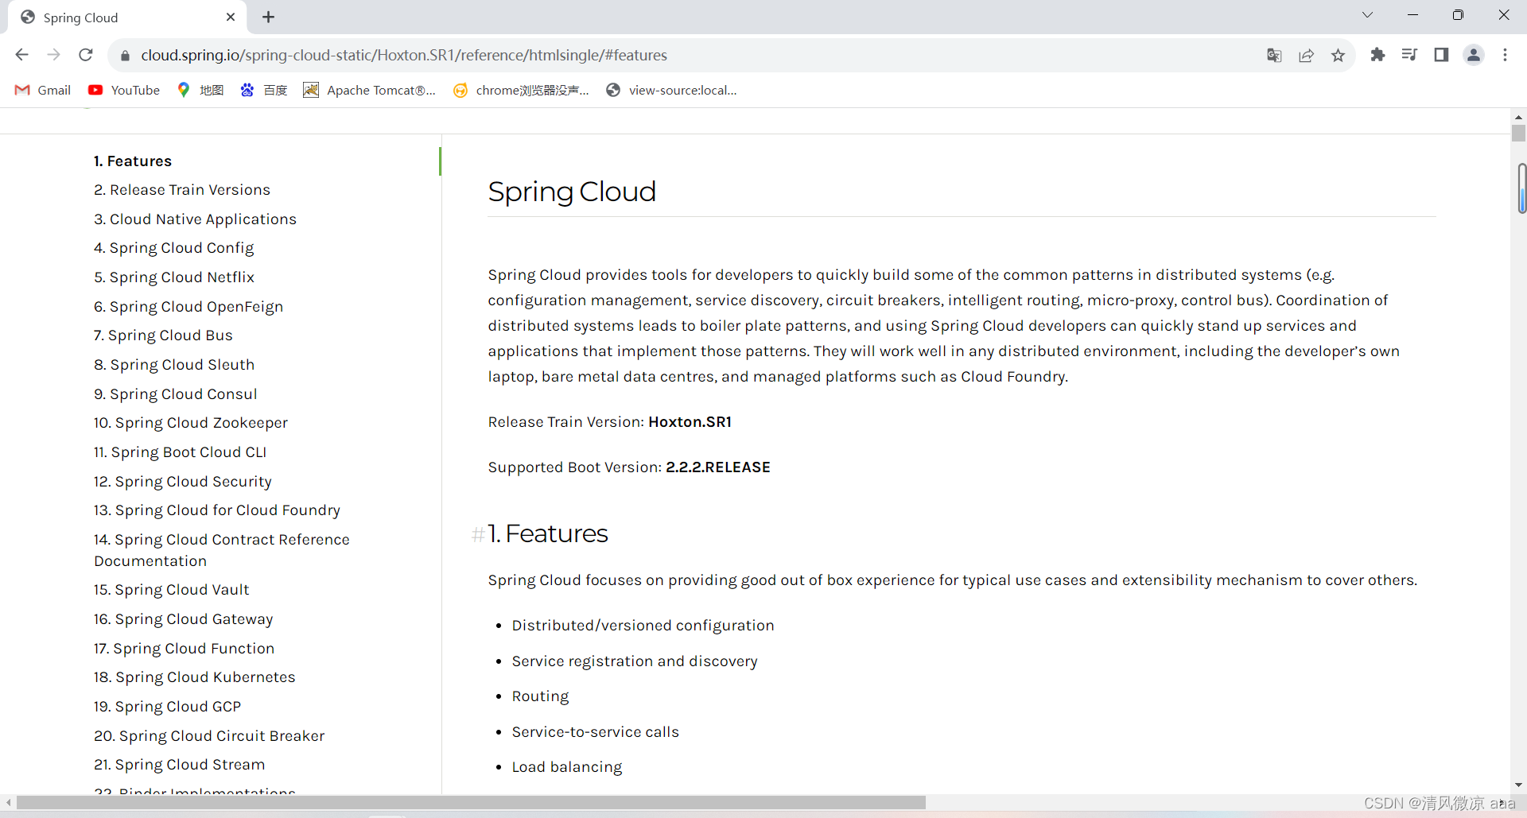
Task: Select the Spring Cloud browser tab
Action: (127, 17)
